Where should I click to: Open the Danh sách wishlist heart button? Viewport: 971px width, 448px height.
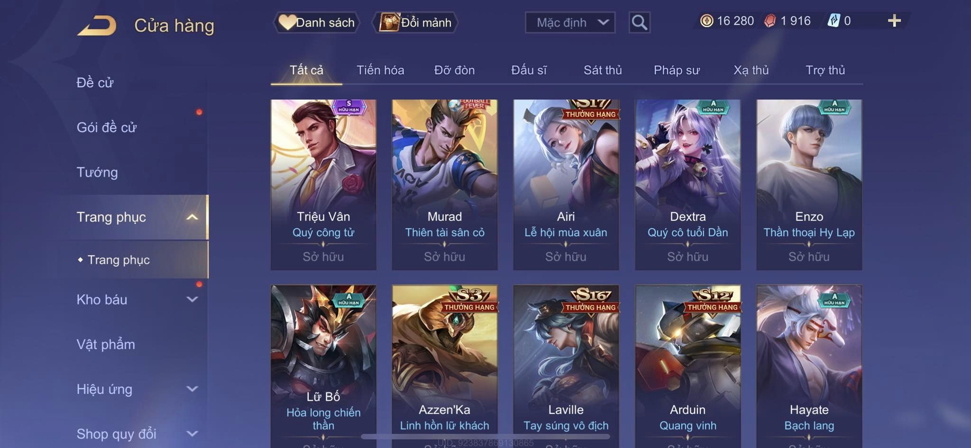tap(317, 22)
